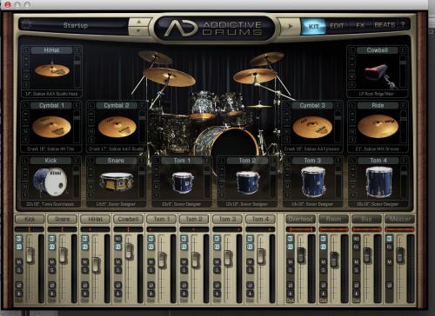Click the Cymbal 2 crash image
435x316 pixels.
(117, 127)
